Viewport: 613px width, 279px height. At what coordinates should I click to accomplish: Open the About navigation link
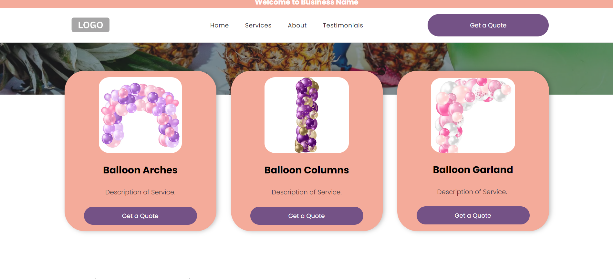297,25
